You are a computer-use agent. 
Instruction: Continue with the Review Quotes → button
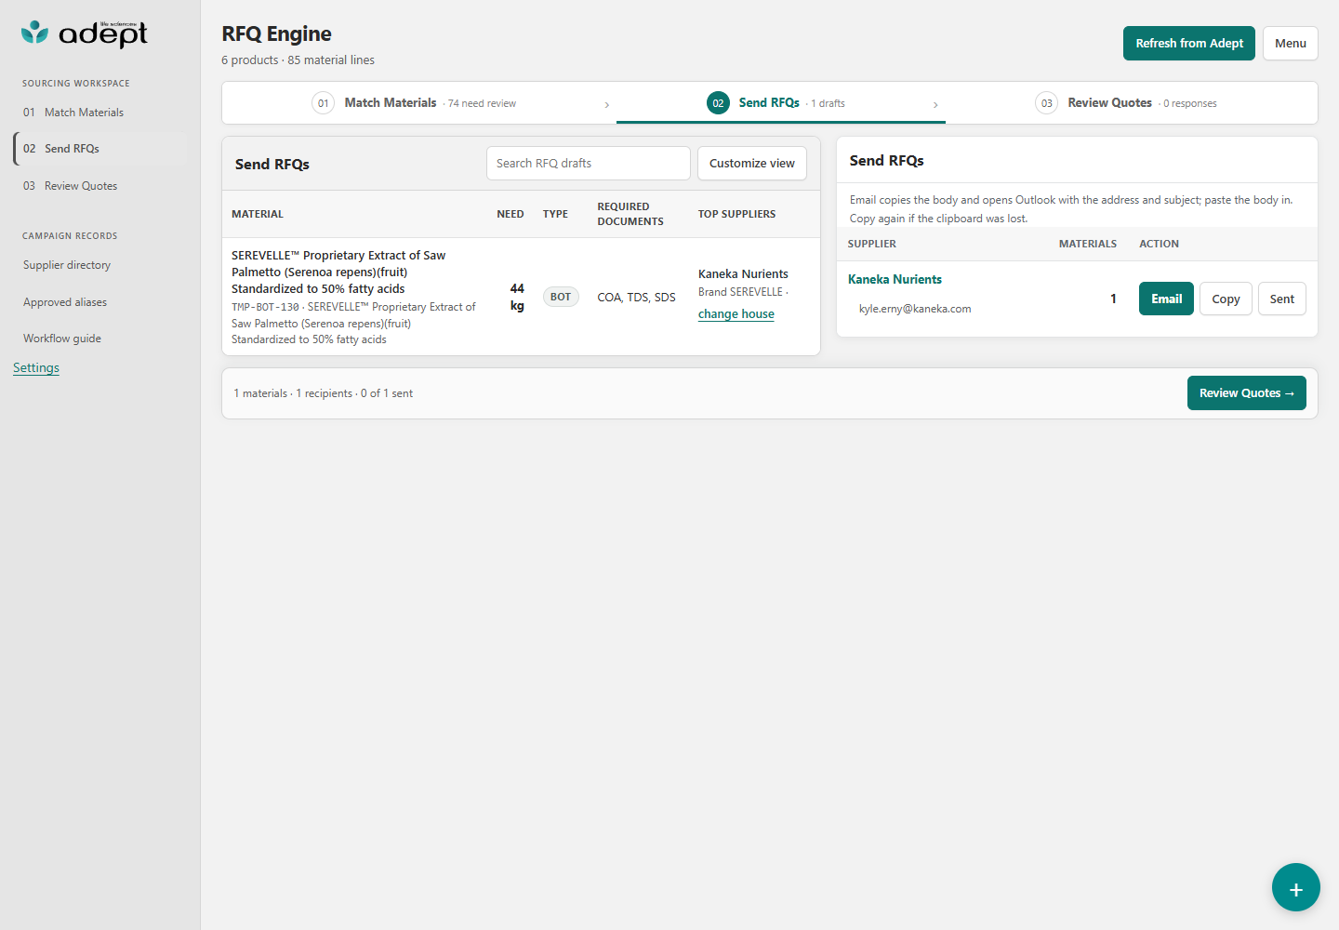pyautogui.click(x=1247, y=393)
